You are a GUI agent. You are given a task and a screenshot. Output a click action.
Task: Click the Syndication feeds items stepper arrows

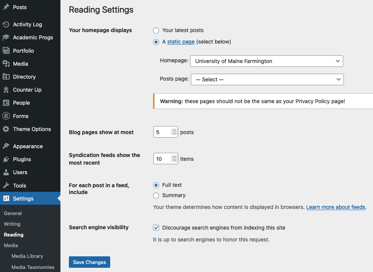click(174, 159)
